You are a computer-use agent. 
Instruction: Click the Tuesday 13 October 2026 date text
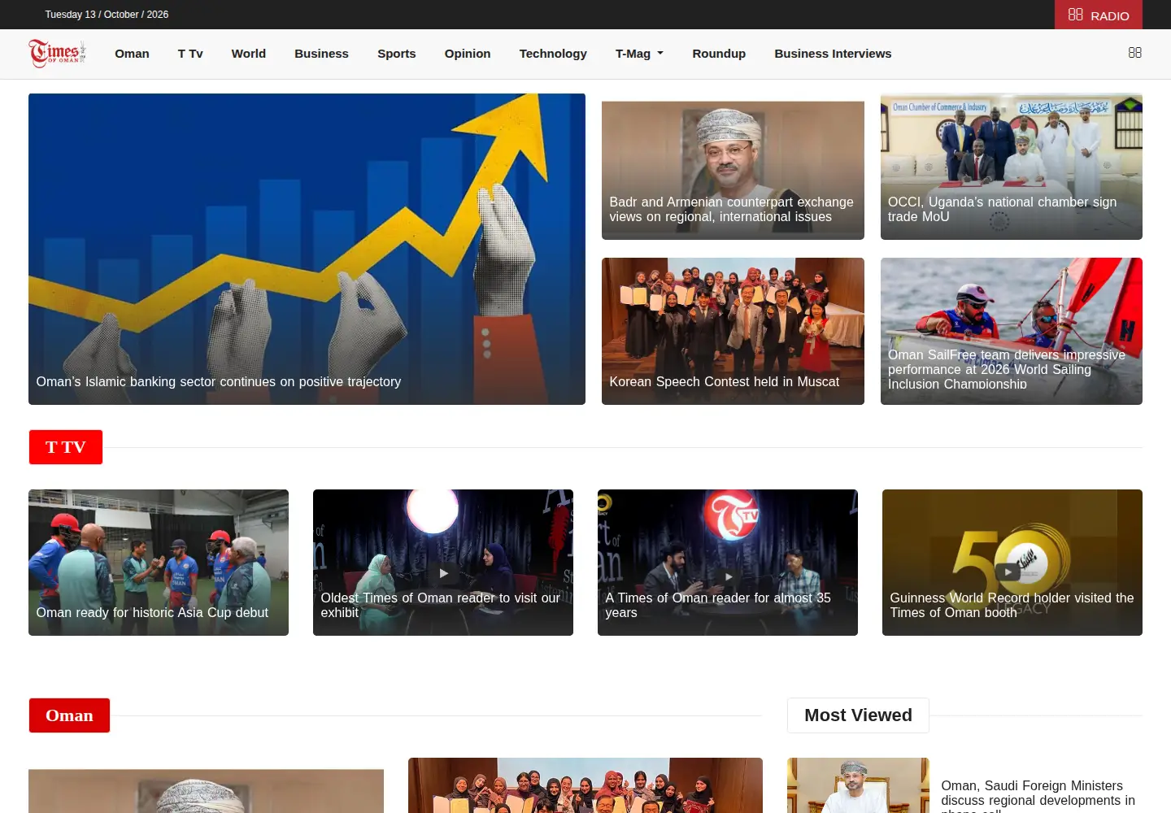(107, 15)
